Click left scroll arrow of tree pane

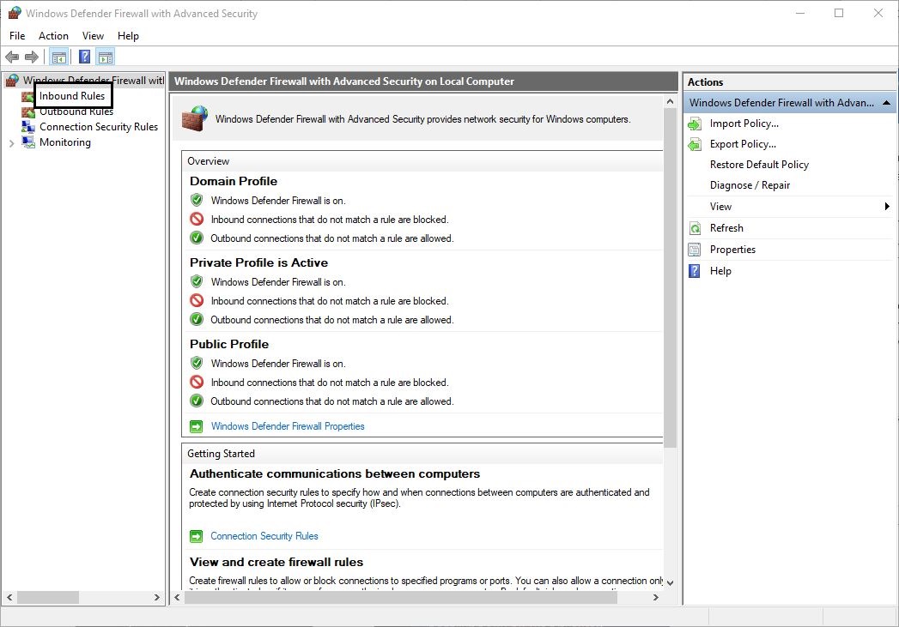point(9,598)
